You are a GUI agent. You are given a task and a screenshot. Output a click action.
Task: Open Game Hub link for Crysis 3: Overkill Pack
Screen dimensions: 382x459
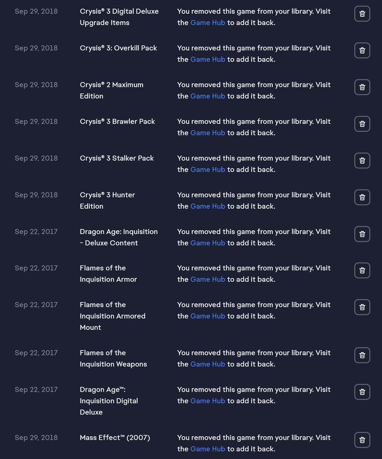208,59
